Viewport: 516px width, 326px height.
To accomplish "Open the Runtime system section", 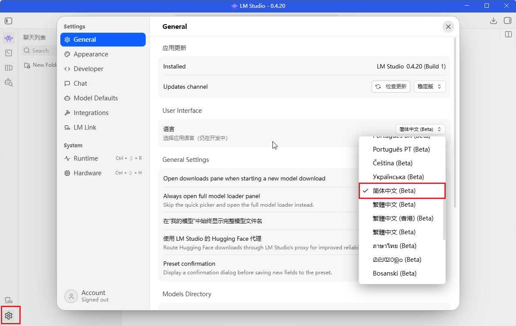I will coord(103,158).
